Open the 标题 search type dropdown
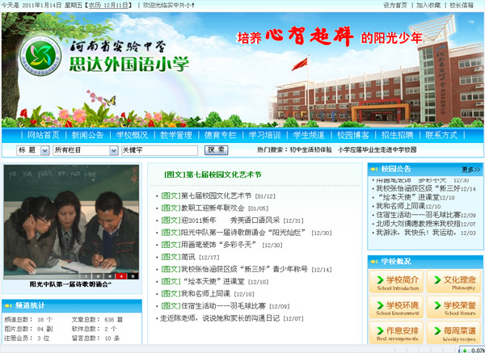This screenshot has height=353, width=485. click(32, 150)
